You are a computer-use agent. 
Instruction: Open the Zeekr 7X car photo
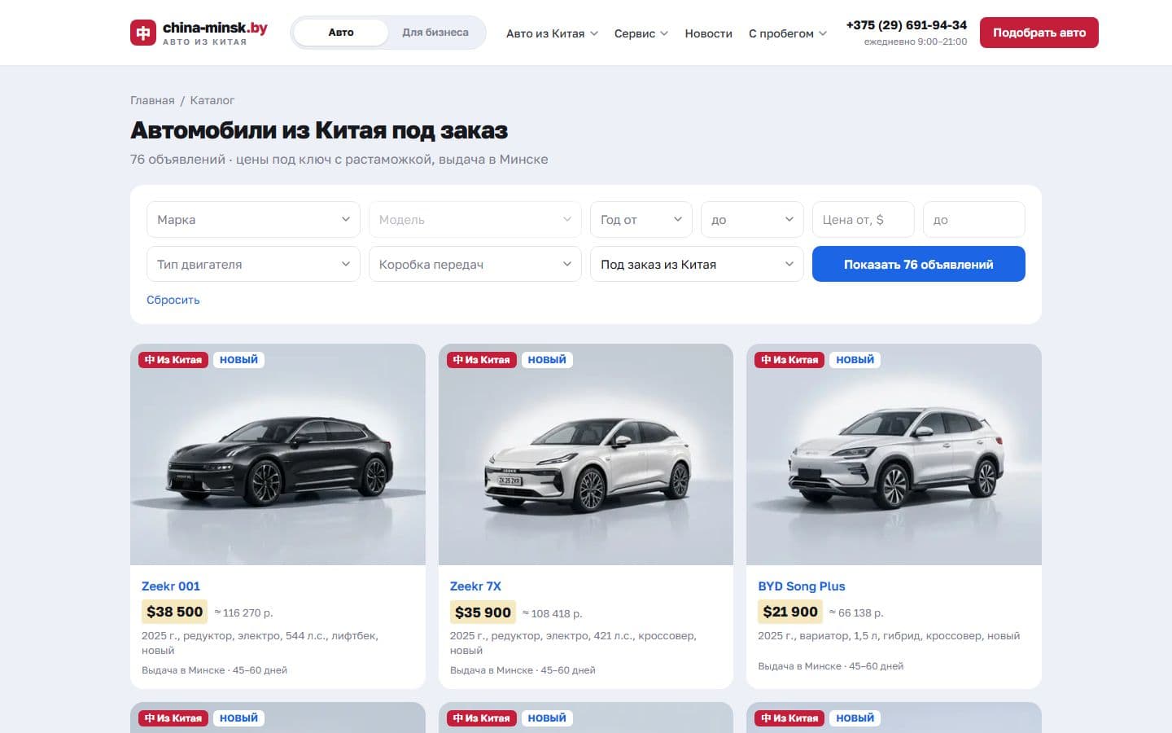pyautogui.click(x=586, y=454)
